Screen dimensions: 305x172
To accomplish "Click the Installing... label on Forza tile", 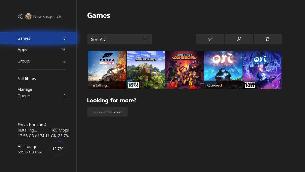I will [x=100, y=85].
